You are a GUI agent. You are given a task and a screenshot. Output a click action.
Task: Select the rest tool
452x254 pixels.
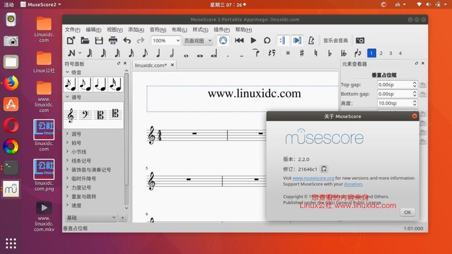coord(272,53)
